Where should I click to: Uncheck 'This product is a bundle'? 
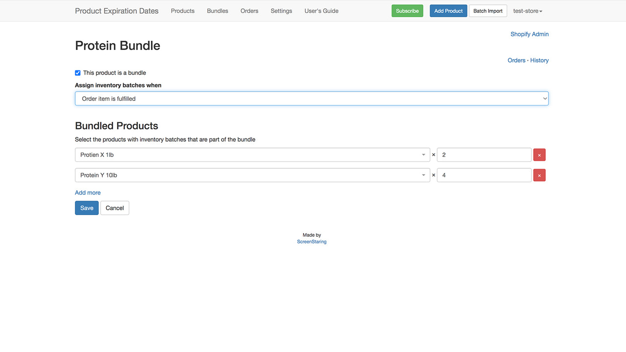click(78, 72)
